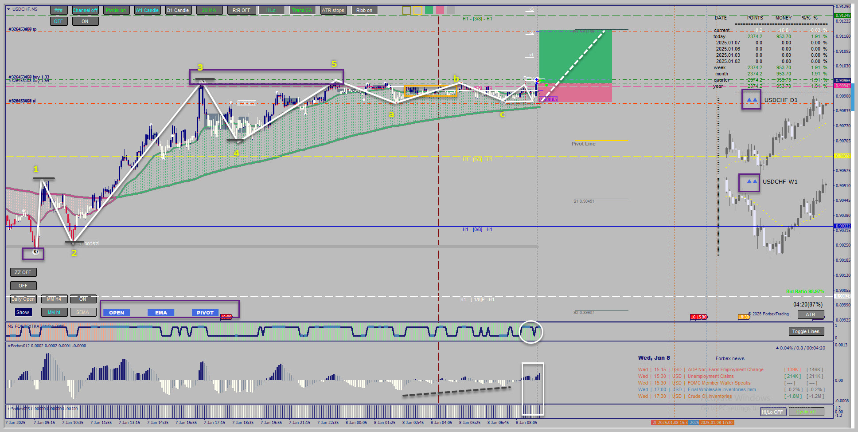Image resolution: width=858 pixels, height=432 pixels.
Task: Click the green 0.91248 price axis label
Action: click(843, 16)
